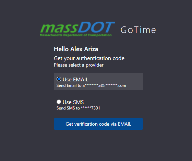The image size is (192, 161).
Task: Click Massachusetts Department of Transportation tagline
Action: (x=75, y=35)
